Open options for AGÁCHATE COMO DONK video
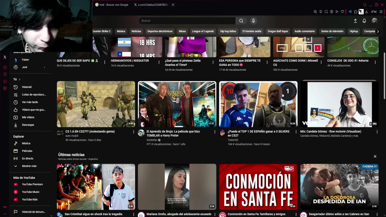This screenshot has height=217, width=386. point(321,62)
